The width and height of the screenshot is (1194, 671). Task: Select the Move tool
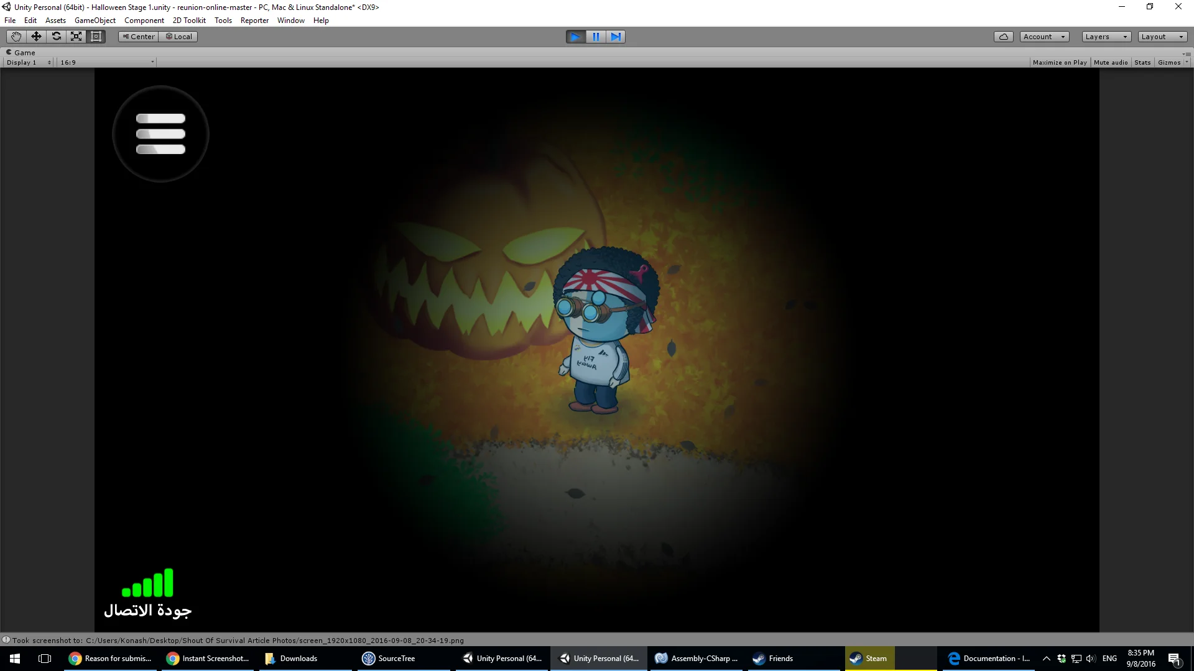coord(36,37)
